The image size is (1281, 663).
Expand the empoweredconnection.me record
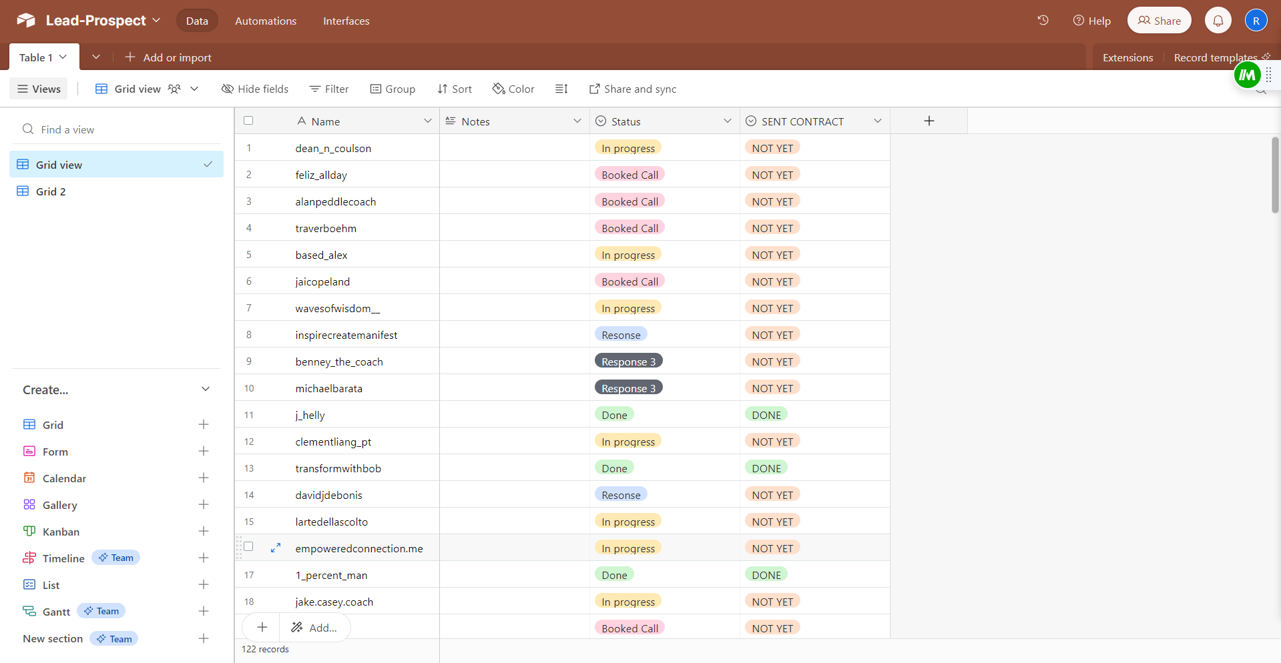[275, 548]
